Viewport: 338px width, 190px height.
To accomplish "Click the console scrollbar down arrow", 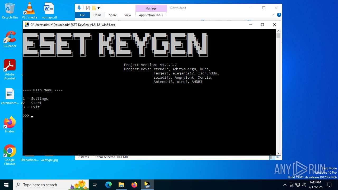I will pos(278,153).
